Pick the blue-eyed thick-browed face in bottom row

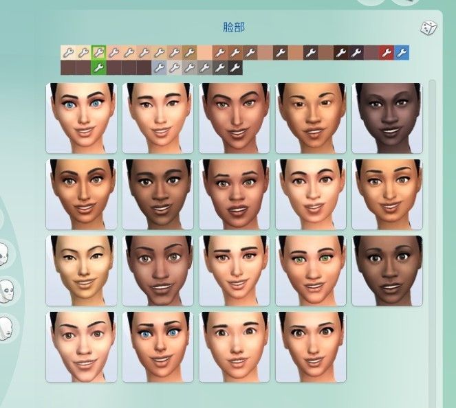158,347
